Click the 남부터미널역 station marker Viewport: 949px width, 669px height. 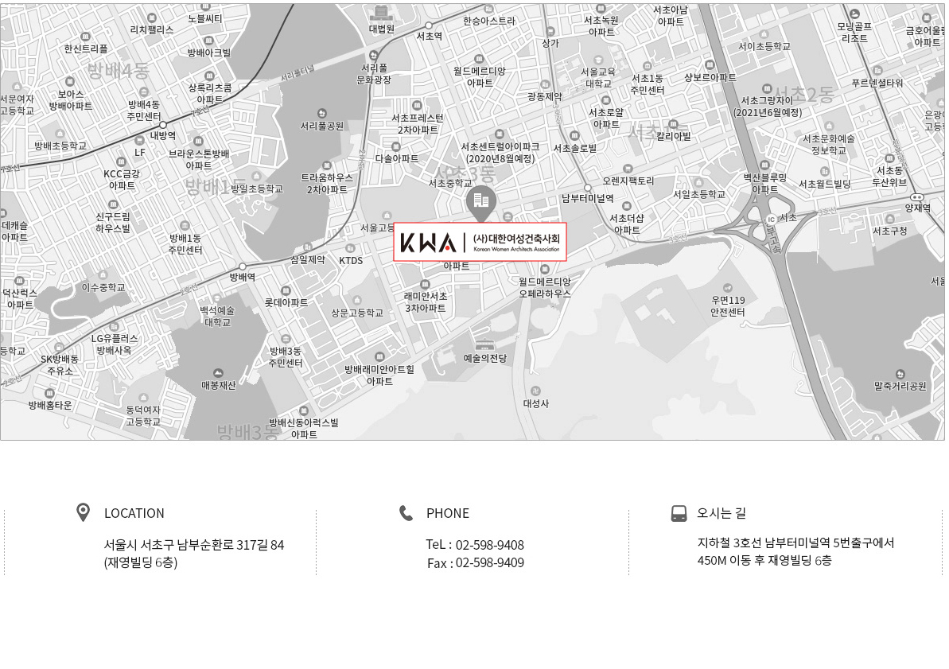coord(588,188)
